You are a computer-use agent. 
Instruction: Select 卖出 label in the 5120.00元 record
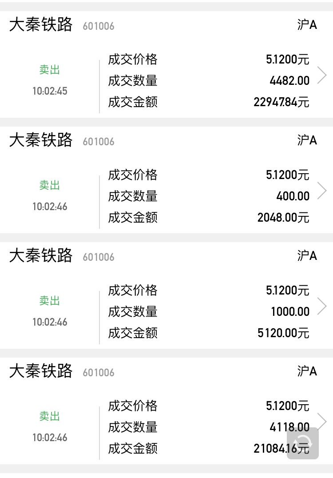pos(50,301)
